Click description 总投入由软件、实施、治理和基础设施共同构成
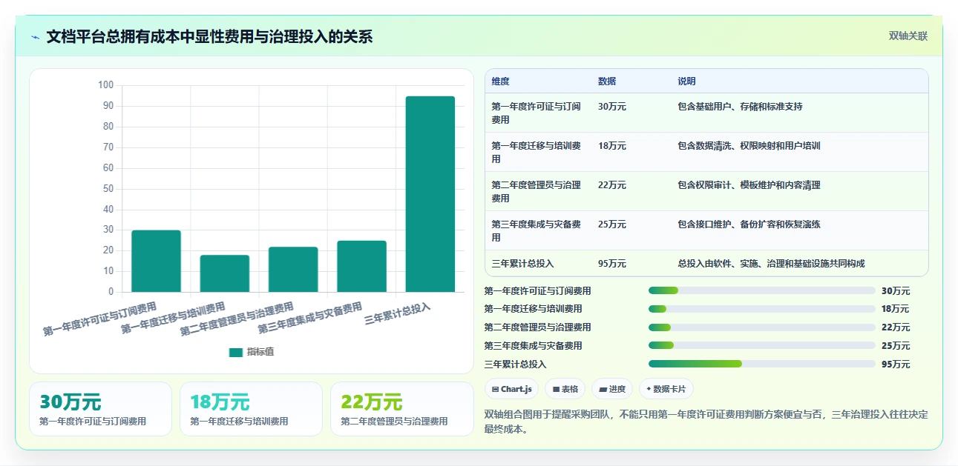Screen dimensions: 958x466 point(771,264)
